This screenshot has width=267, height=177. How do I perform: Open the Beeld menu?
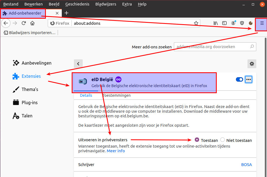[54, 4]
